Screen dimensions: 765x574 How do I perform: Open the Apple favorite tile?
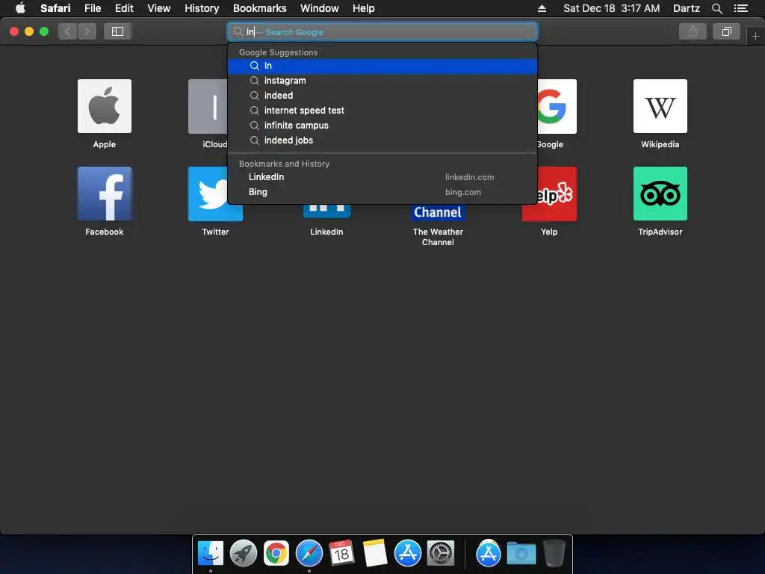[105, 106]
